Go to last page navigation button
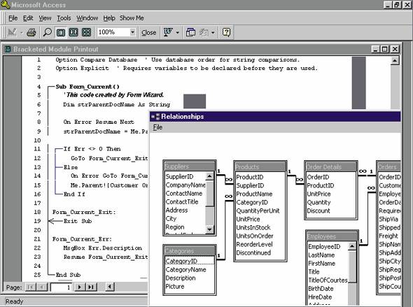 click(91, 287)
